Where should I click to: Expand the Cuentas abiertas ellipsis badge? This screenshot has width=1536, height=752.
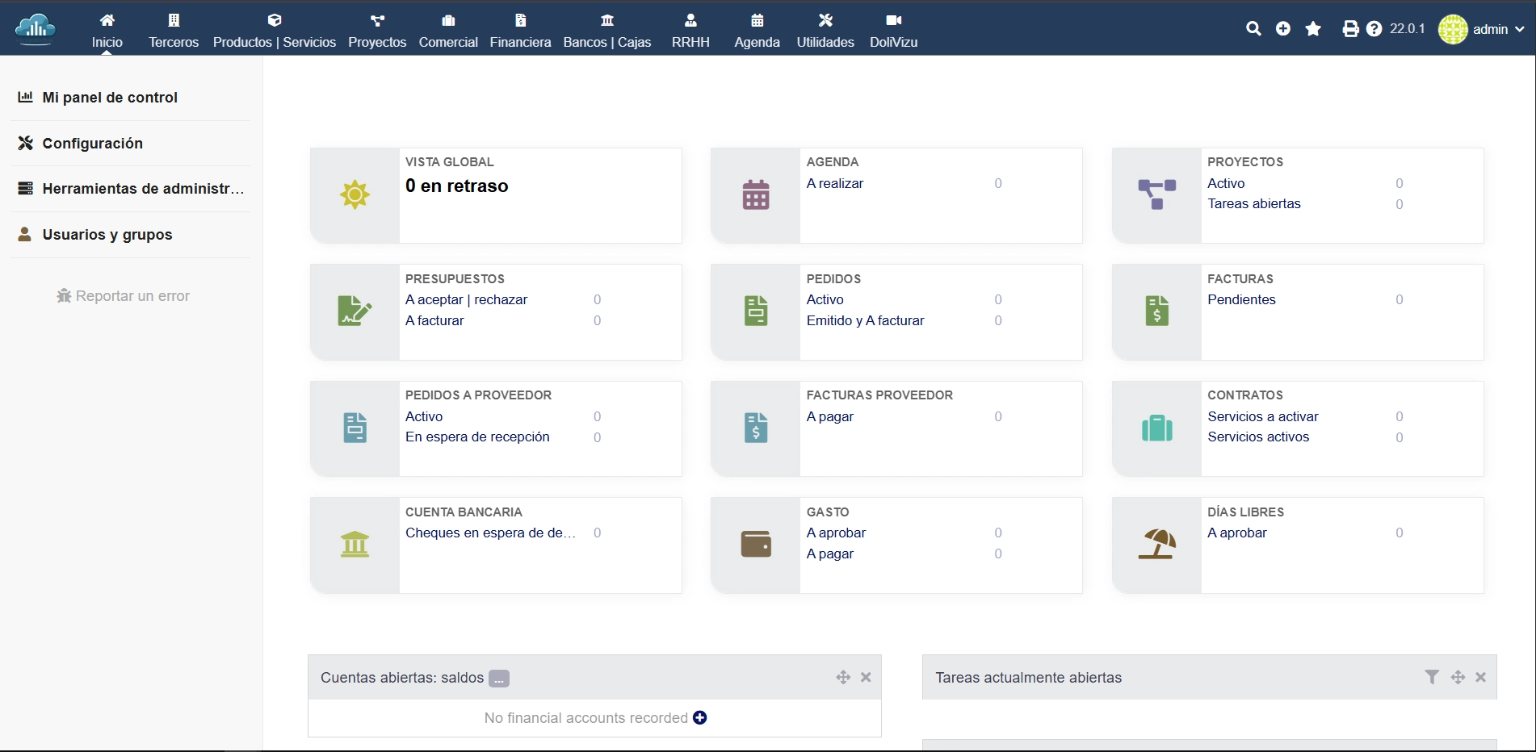[x=499, y=679]
